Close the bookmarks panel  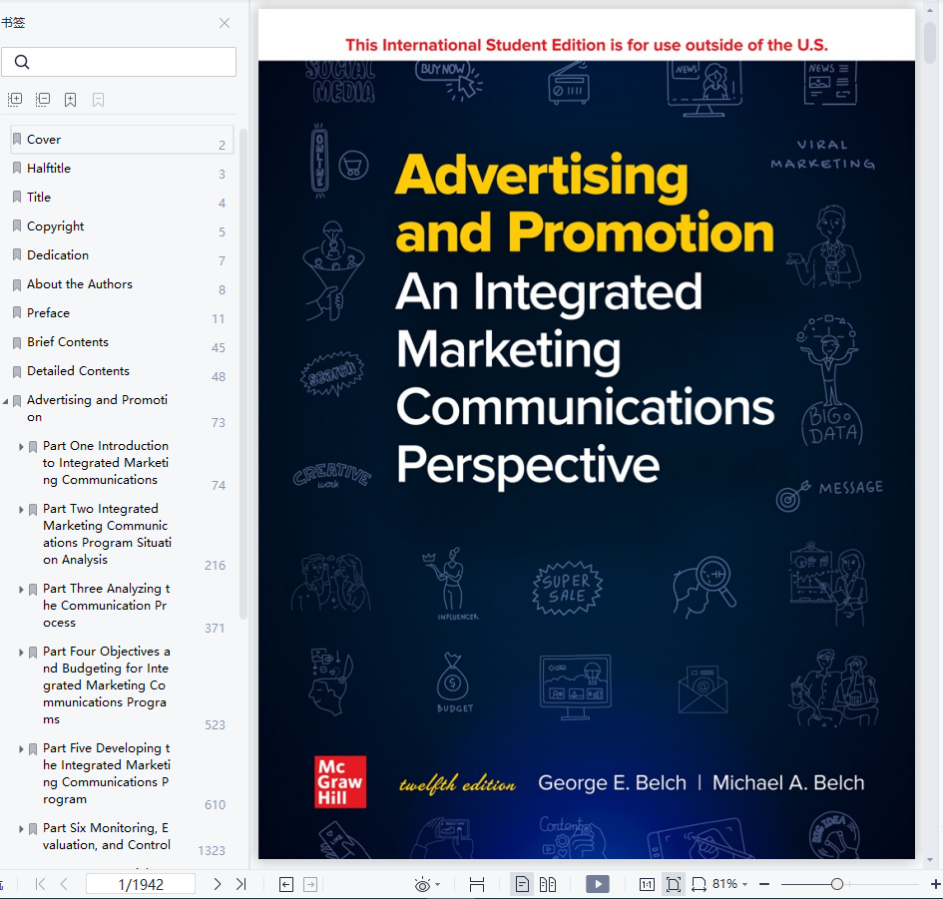point(225,23)
